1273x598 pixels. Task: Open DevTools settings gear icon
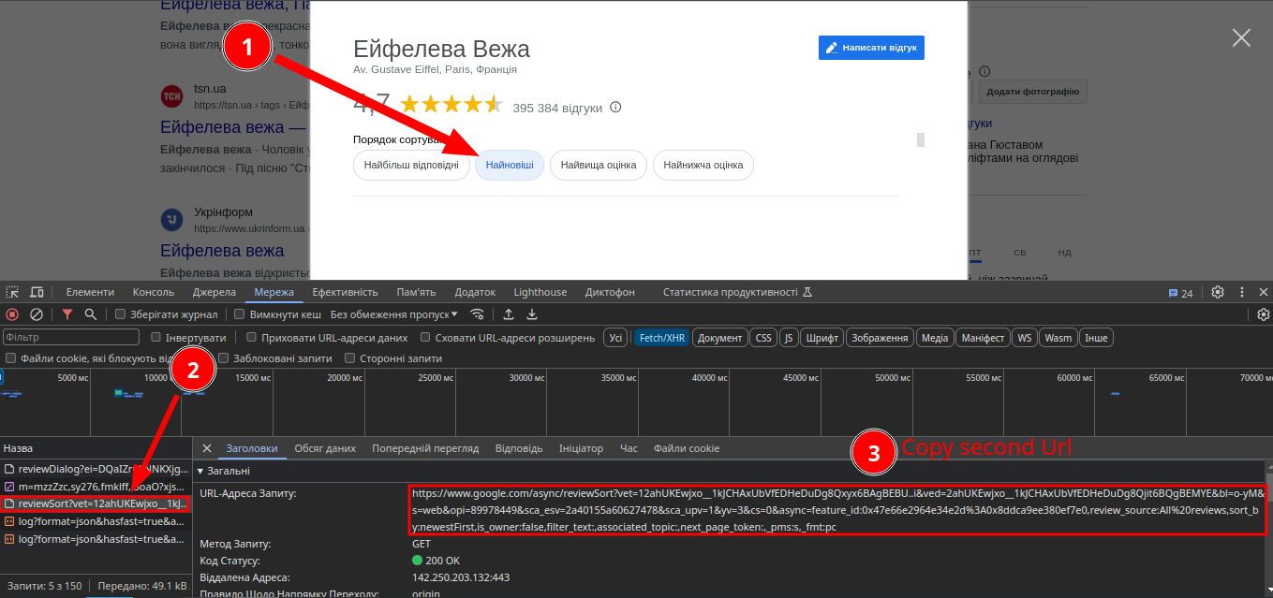click(1218, 292)
